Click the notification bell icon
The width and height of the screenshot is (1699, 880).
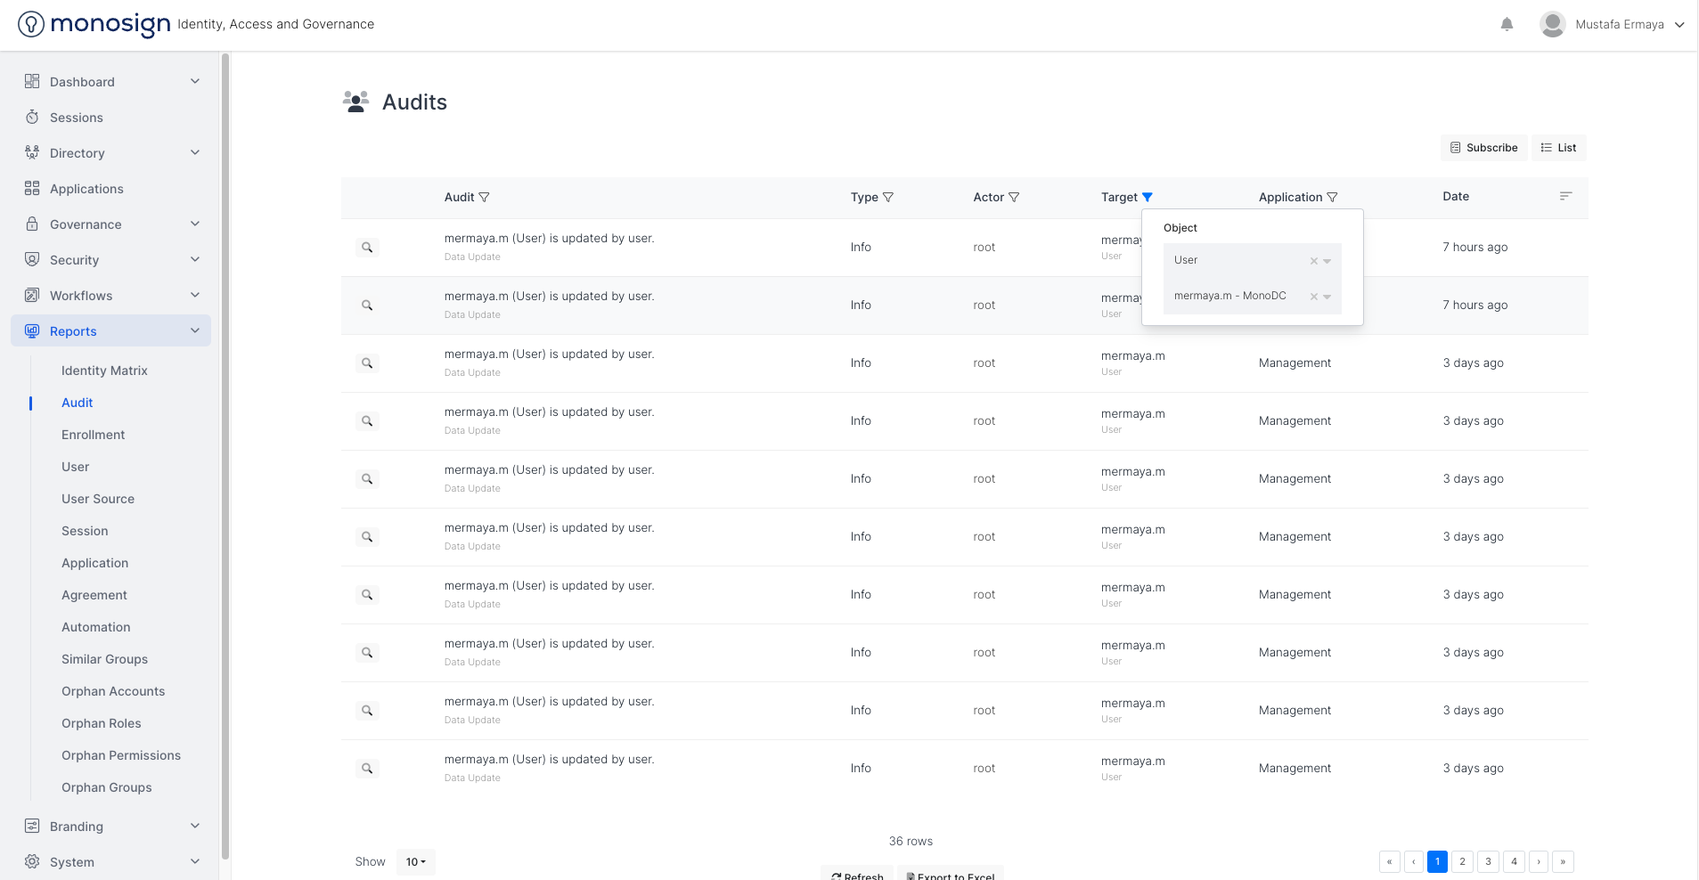click(x=1507, y=25)
